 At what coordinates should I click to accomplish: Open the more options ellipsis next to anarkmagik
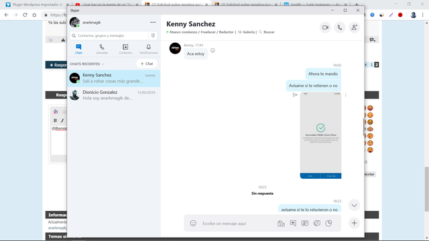153,22
